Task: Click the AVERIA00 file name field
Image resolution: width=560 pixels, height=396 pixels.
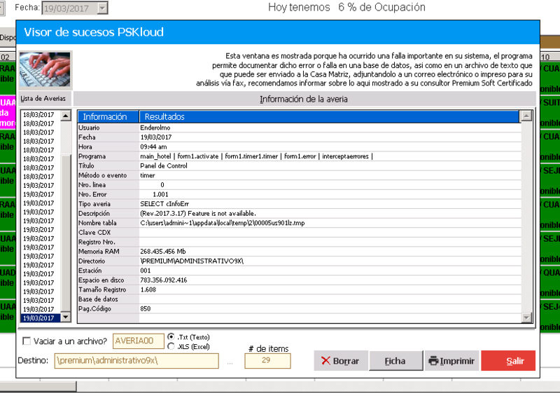Action: pos(138,341)
